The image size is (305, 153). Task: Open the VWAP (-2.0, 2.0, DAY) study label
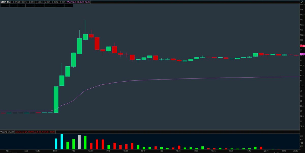click(75, 2)
